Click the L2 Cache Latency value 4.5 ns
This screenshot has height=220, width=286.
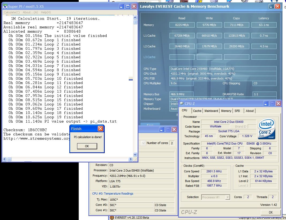click(264, 46)
